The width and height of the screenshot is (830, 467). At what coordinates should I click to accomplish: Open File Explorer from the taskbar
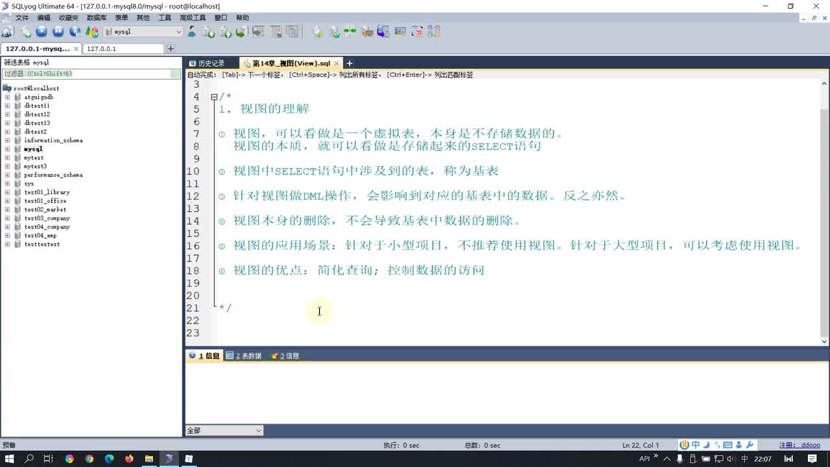(x=149, y=459)
